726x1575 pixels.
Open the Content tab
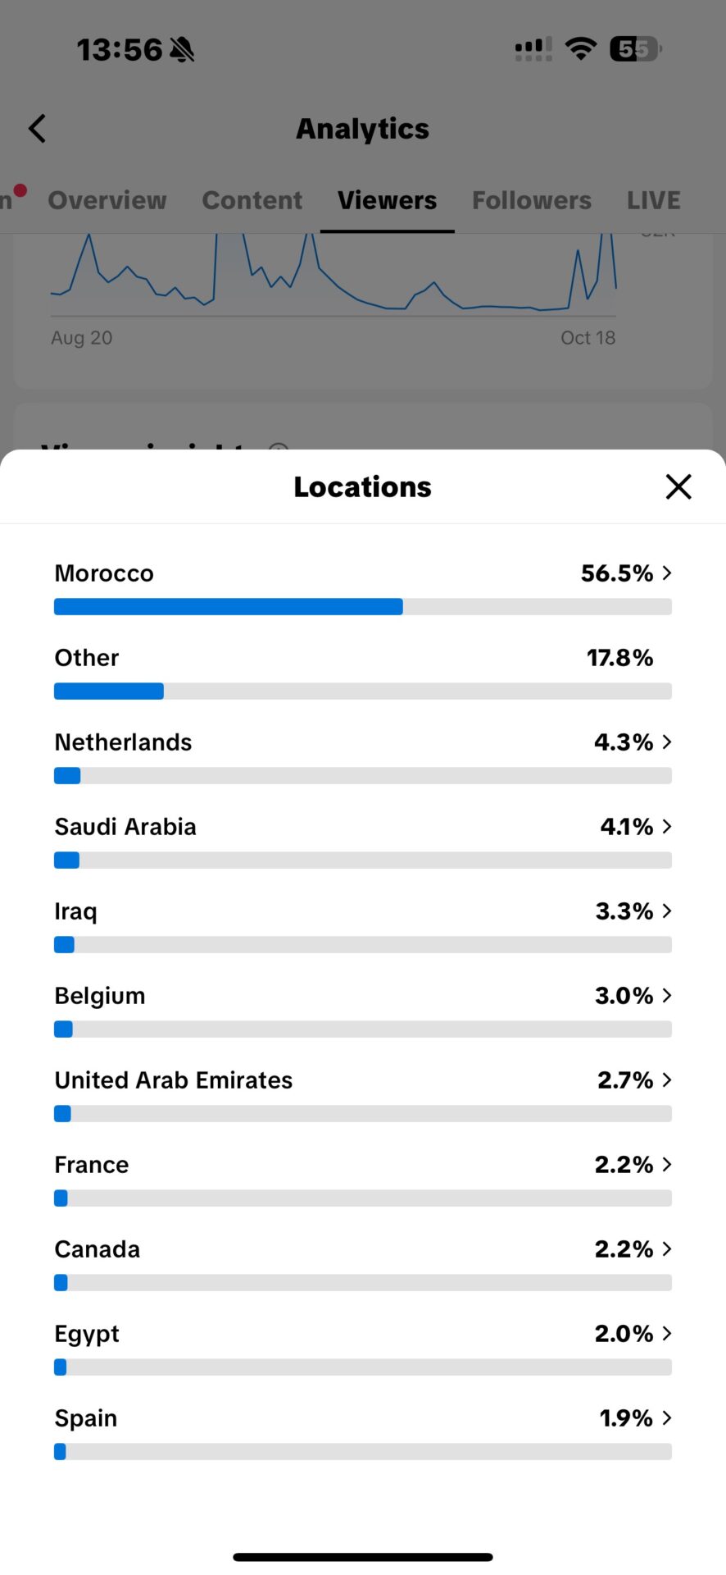(x=252, y=200)
